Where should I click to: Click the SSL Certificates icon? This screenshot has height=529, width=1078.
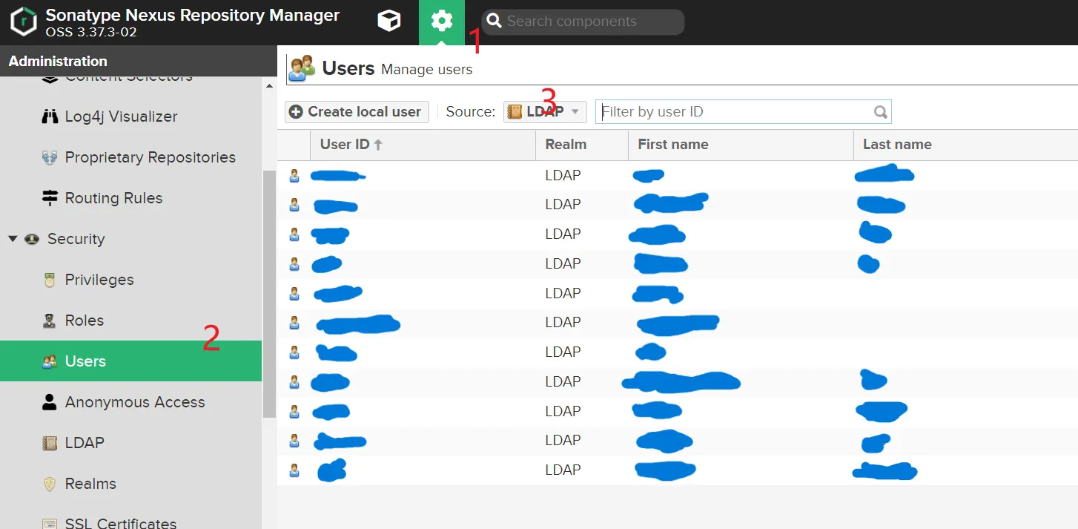49,523
